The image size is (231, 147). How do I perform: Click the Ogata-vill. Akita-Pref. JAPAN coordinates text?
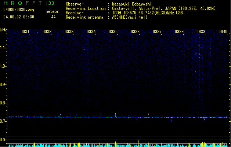(164, 8)
